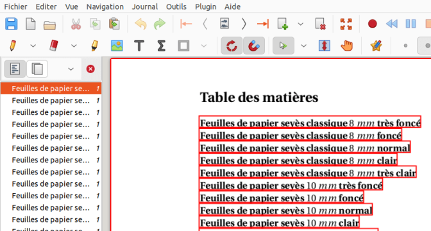Expand the Eraser options dropdown
This screenshot has height=231, width=431.
click(x=74, y=46)
